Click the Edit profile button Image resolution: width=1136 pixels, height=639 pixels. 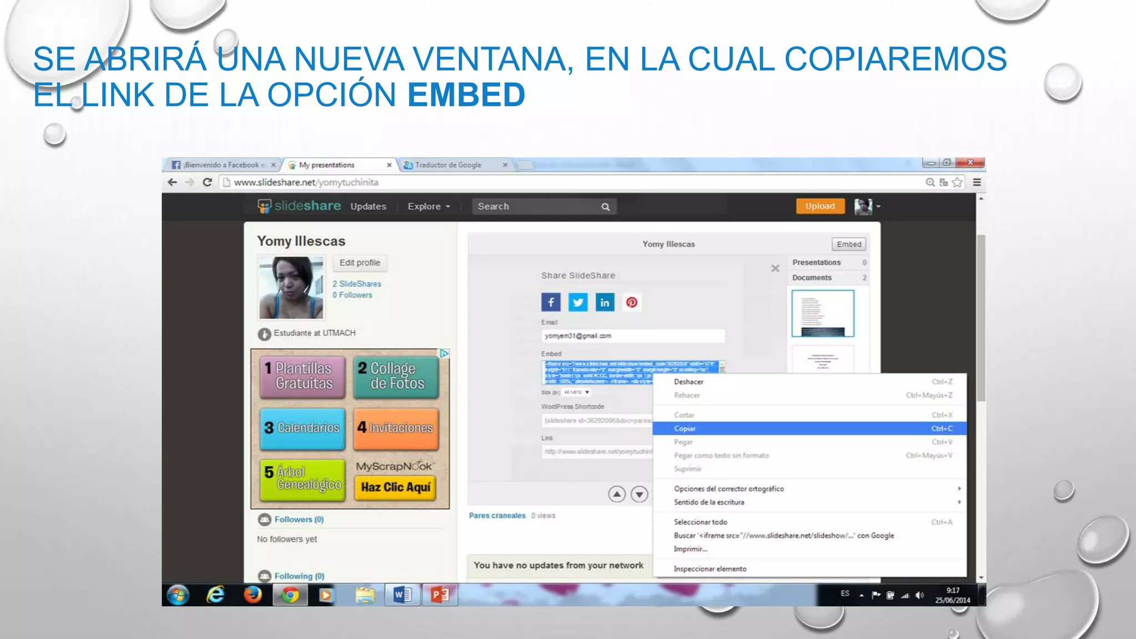pos(360,262)
